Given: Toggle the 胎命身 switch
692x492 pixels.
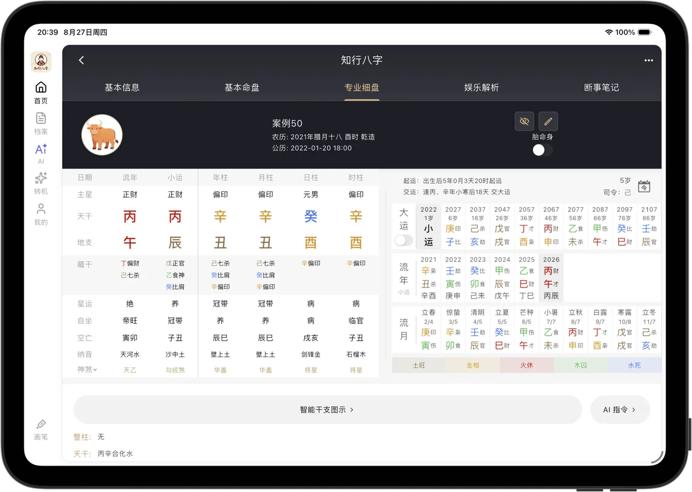Looking at the screenshot, I should point(542,150).
